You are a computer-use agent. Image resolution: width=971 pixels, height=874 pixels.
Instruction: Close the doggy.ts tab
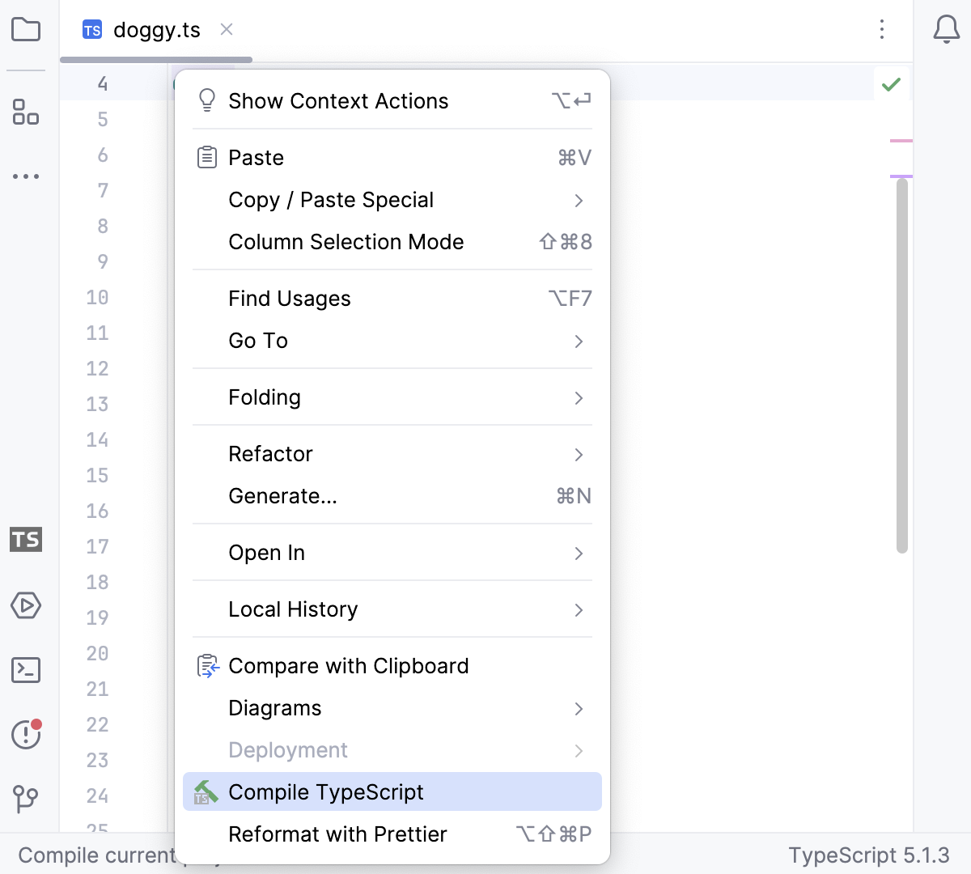pyautogui.click(x=226, y=30)
